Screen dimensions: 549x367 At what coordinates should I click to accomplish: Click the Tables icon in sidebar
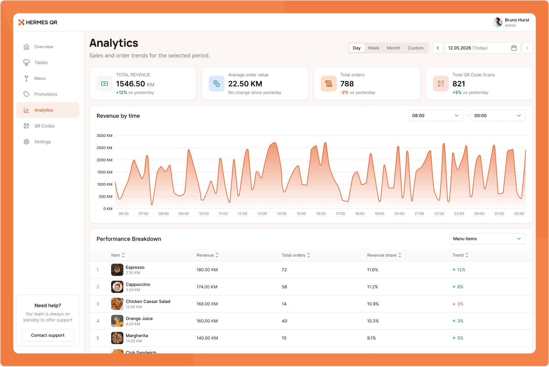pyautogui.click(x=26, y=63)
